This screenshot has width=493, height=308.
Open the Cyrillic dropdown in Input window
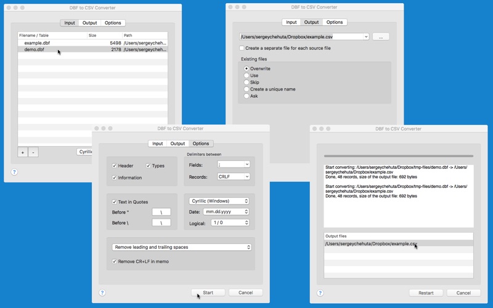[85, 152]
